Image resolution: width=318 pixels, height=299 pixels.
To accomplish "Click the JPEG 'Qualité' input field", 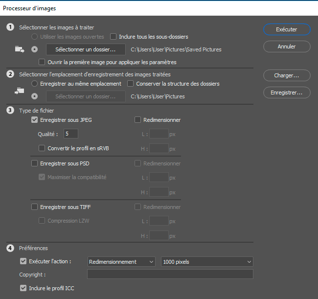I will tap(70, 134).
